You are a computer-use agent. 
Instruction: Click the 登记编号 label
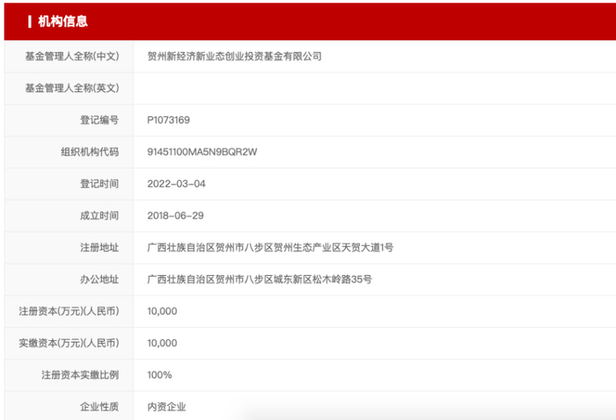click(99, 120)
